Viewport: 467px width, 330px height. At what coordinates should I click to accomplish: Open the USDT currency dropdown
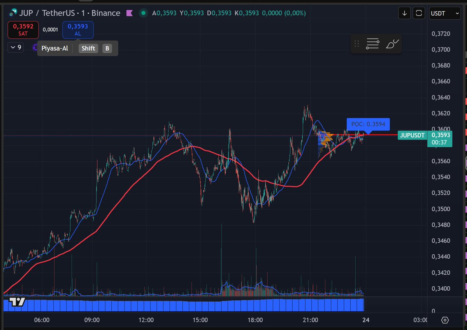coord(445,13)
